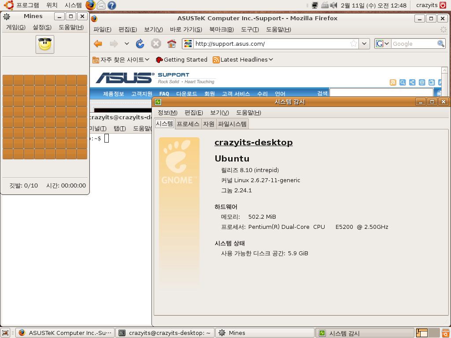Click the TV icon on ASUS page
Viewport: 451px width, 338px height.
(432, 82)
